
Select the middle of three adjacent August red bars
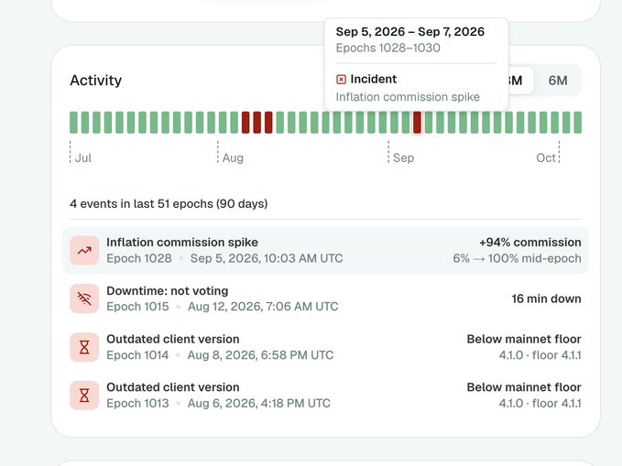tap(257, 123)
